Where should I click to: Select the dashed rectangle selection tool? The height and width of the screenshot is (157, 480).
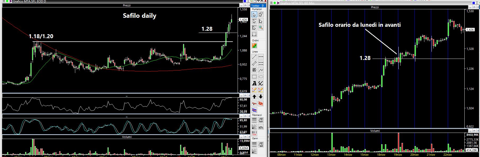pyautogui.click(x=254, y=34)
